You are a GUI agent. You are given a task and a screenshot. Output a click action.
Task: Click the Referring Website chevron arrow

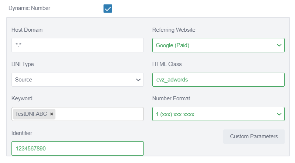point(279,45)
